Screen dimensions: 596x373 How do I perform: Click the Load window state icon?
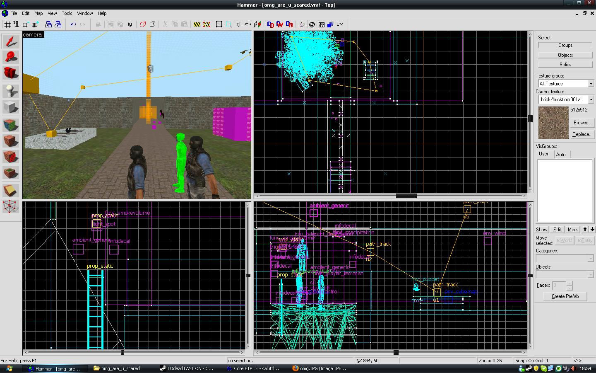[48, 24]
